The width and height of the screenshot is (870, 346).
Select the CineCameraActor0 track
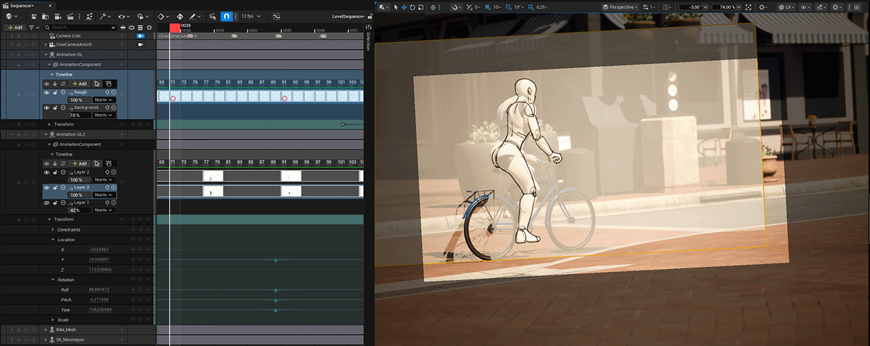[x=74, y=44]
